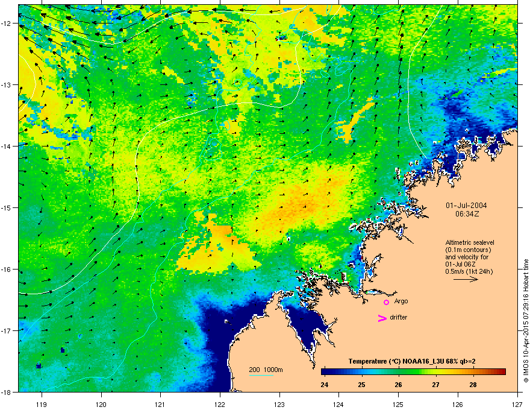
Task: Click the vertical IMOS copyright timestamp text
Action: 526,321
